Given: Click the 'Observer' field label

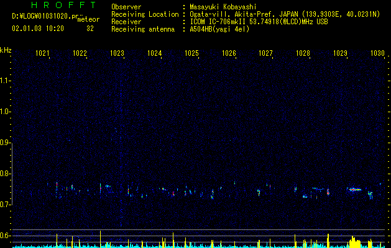Looking at the screenshot, I should tap(126, 7).
